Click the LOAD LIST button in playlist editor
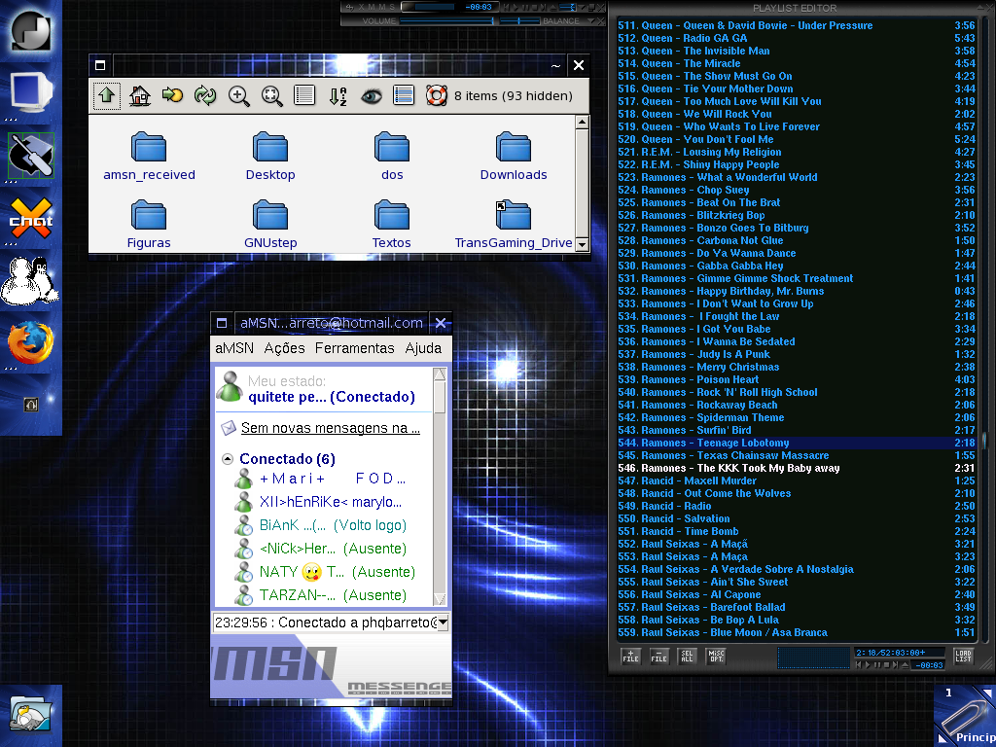Screen dimensions: 996x747 (963, 657)
